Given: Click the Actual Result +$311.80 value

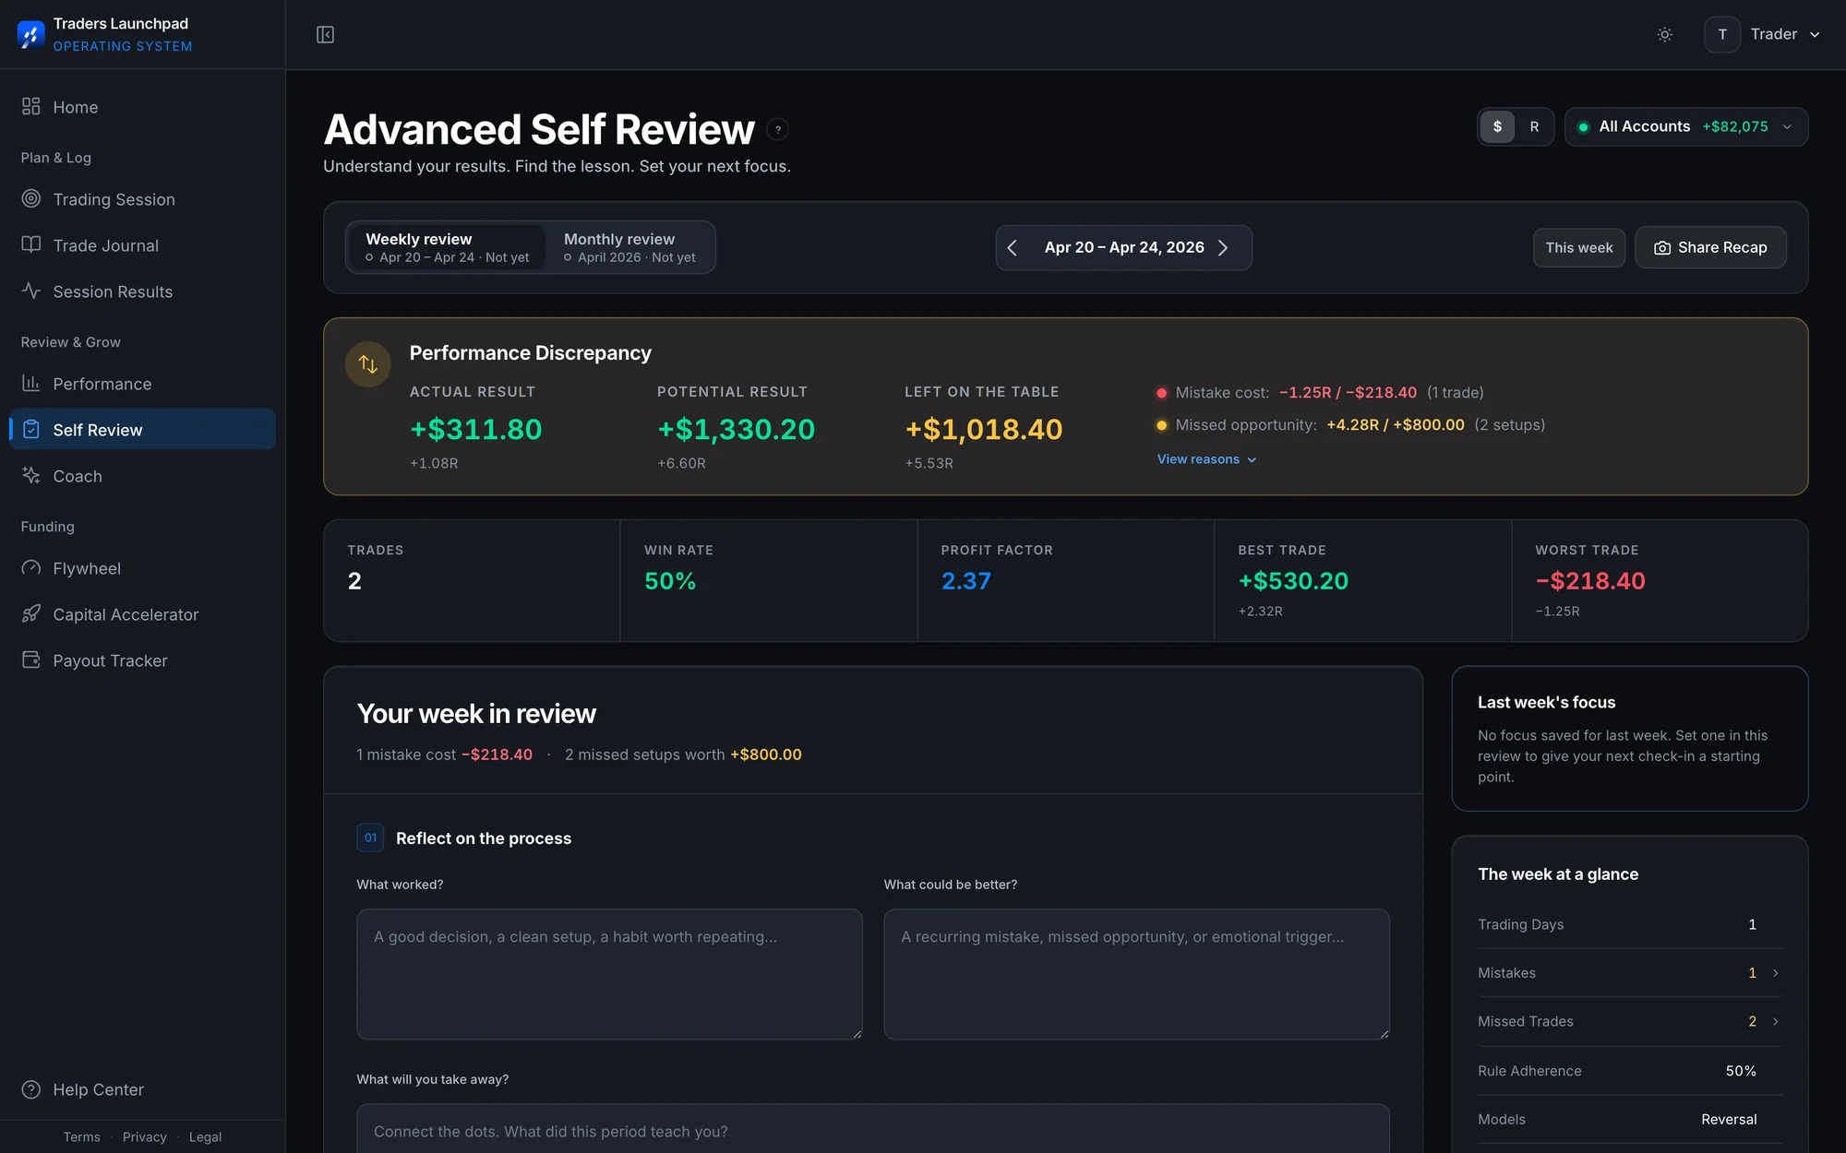Looking at the screenshot, I should tap(475, 429).
